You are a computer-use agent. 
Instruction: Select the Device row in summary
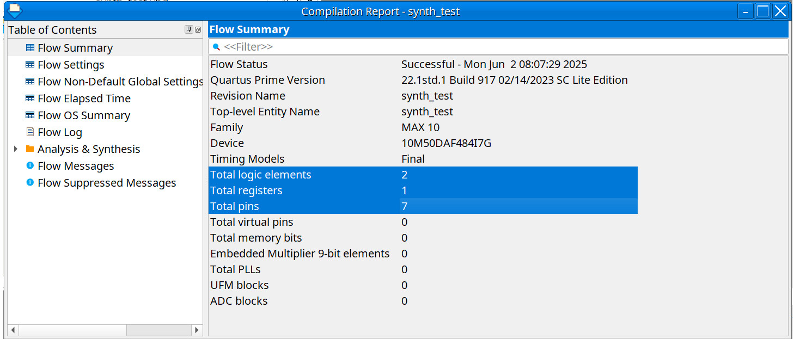(227, 143)
